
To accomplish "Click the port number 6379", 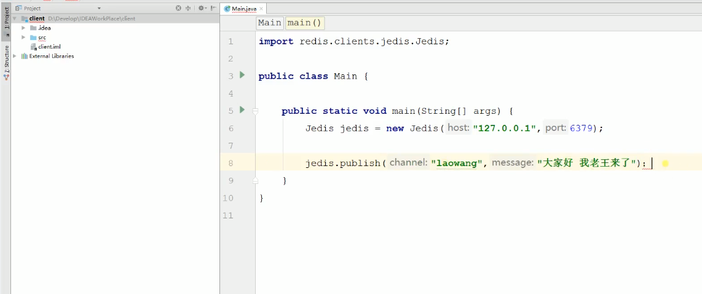I will [581, 129].
